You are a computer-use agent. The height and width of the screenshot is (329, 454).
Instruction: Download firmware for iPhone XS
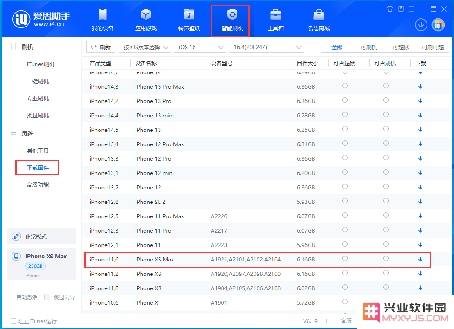pos(420,274)
